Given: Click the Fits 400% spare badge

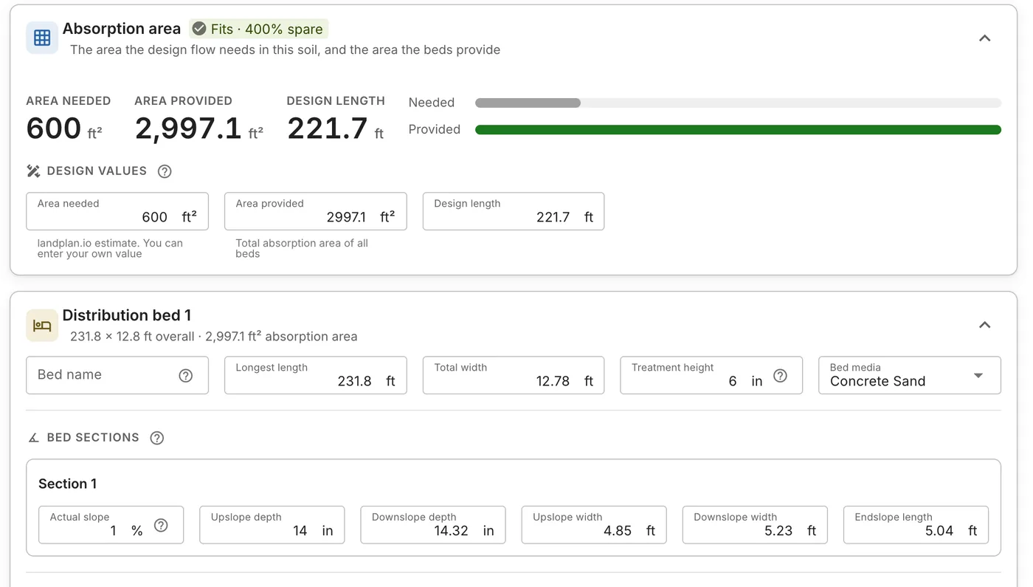Looking at the screenshot, I should (258, 29).
